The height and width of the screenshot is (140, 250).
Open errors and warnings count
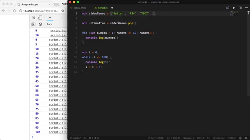point(94,138)
